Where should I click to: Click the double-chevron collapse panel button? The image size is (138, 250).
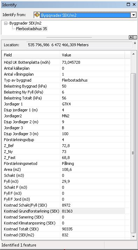click(x=131, y=37)
